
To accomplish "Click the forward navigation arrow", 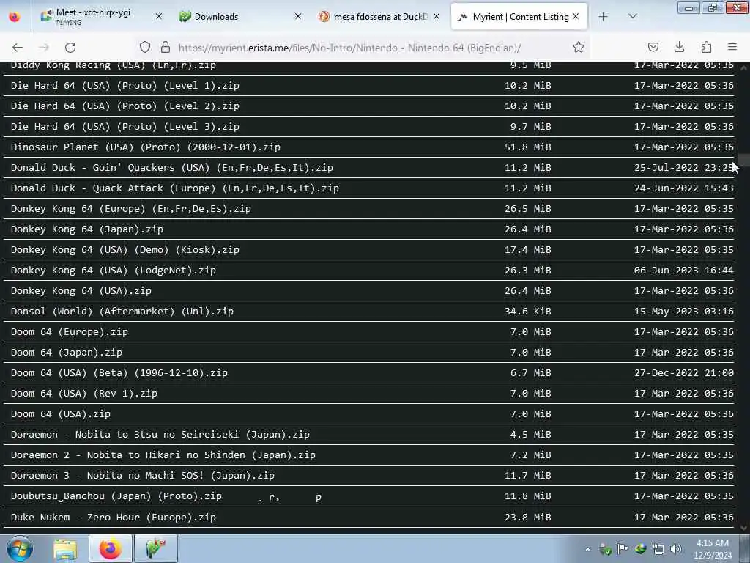I will click(44, 48).
